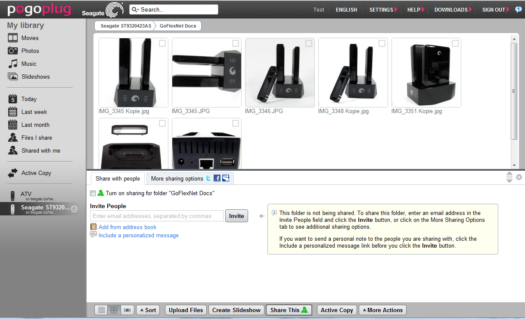This screenshot has height=319, width=525.
Task: Show the Files I share view
Action: [37, 138]
